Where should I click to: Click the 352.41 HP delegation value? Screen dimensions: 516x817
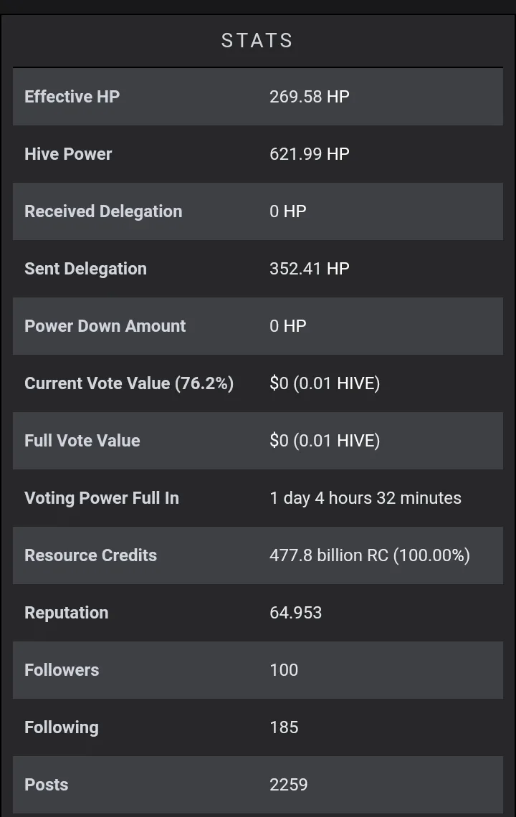click(x=309, y=268)
